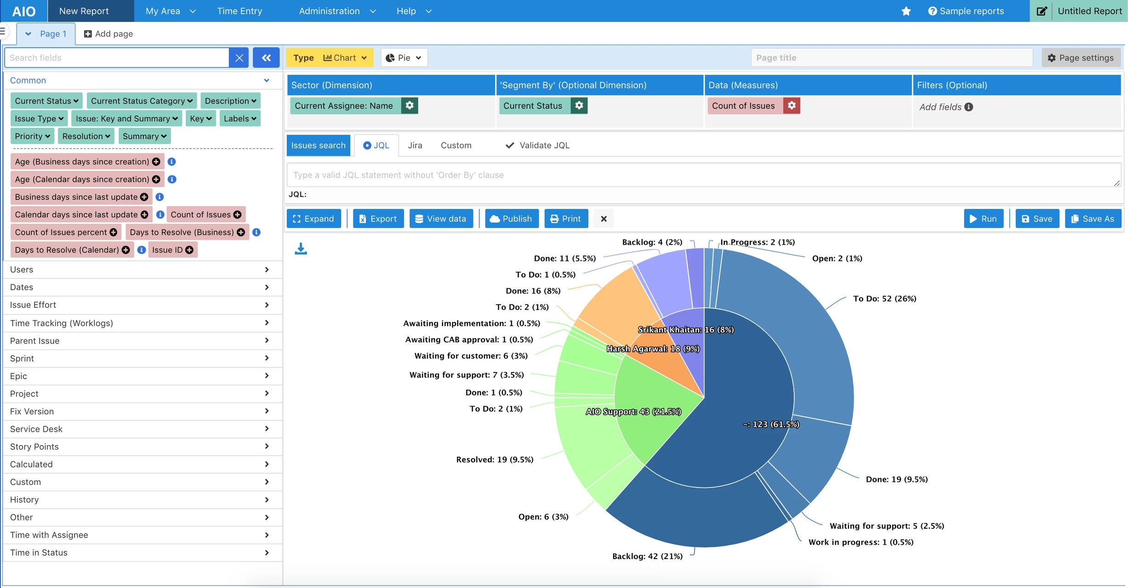Click the download chart icon beside the pie chart
This screenshot has width=1128, height=588.
(x=301, y=249)
